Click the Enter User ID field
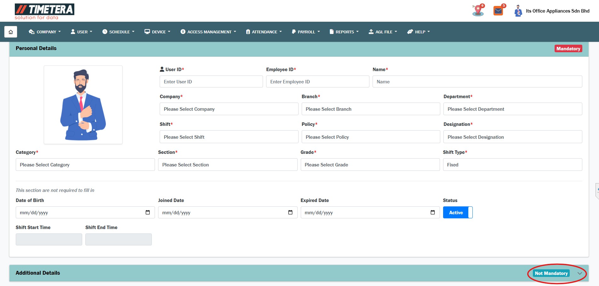The width and height of the screenshot is (599, 286). coord(211,82)
